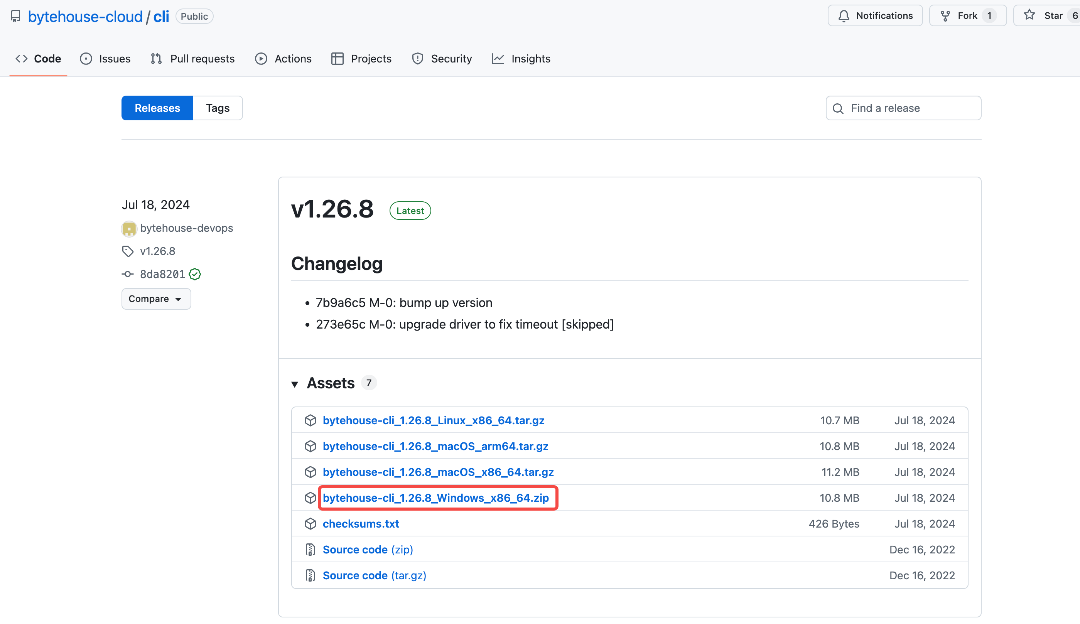The height and width of the screenshot is (624, 1080).
Task: Click the Star icon
Action: 1029,15
